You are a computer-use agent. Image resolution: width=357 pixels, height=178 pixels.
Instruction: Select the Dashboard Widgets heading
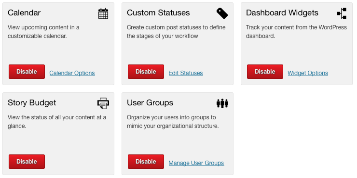[282, 13]
